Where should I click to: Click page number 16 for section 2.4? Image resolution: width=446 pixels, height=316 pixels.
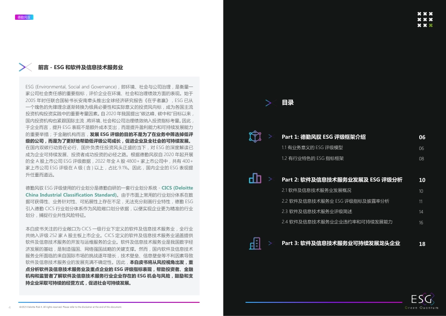(421, 222)
